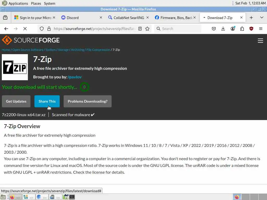Open the terminal taskbar icon
The width and height of the screenshot is (267, 200).
tap(72, 197)
